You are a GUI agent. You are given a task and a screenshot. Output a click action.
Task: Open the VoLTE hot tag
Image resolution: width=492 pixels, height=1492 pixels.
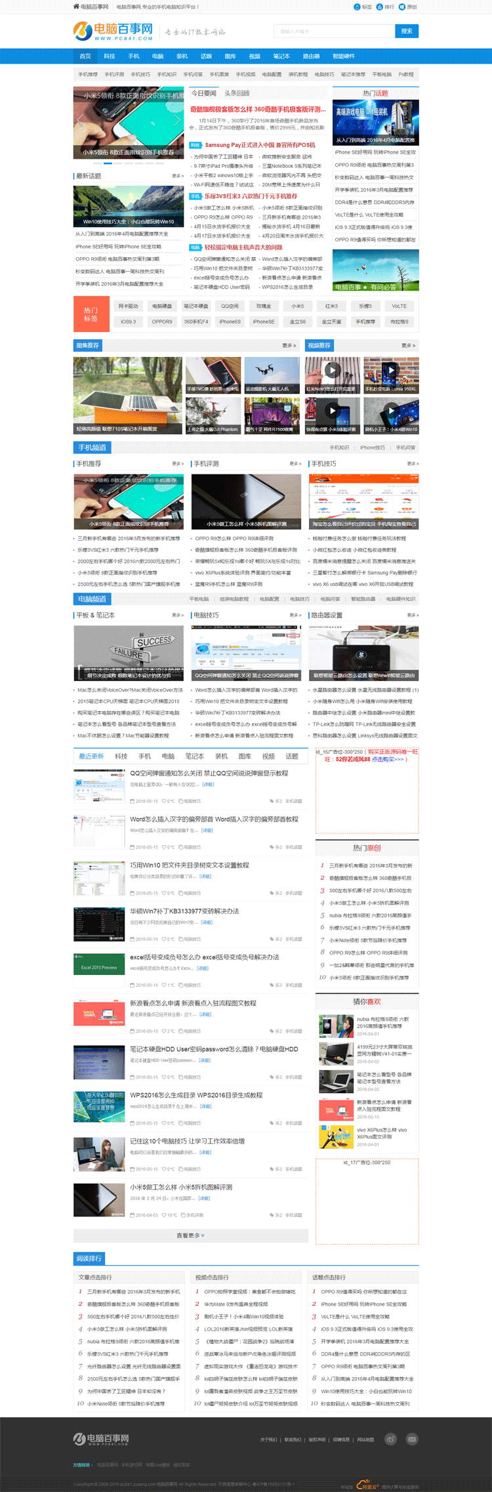pos(400,306)
